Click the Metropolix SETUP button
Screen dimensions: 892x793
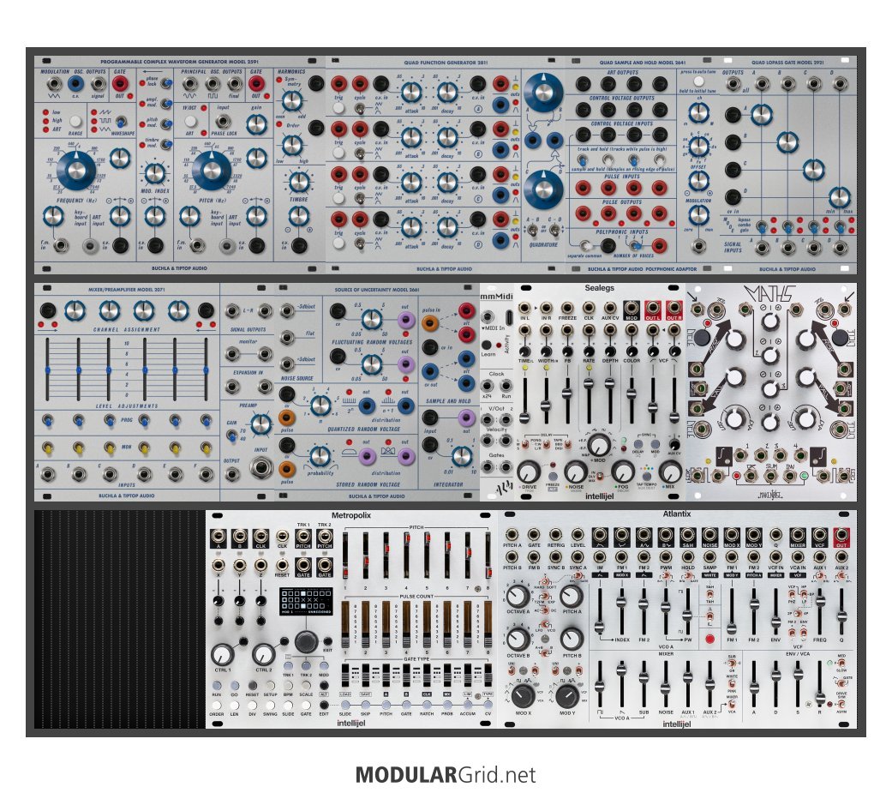tap(270, 686)
